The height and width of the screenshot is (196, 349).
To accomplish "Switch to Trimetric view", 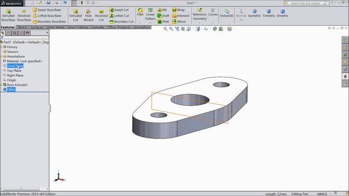I will [x=269, y=13].
